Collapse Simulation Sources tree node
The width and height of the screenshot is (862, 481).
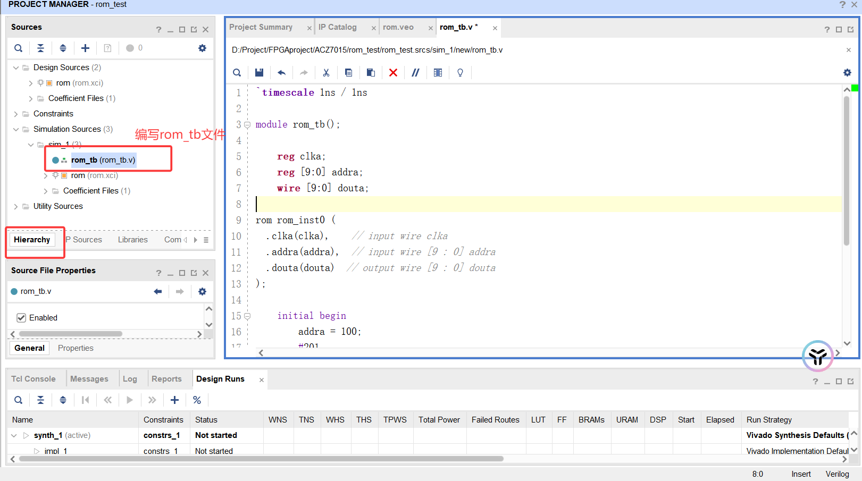(16, 130)
